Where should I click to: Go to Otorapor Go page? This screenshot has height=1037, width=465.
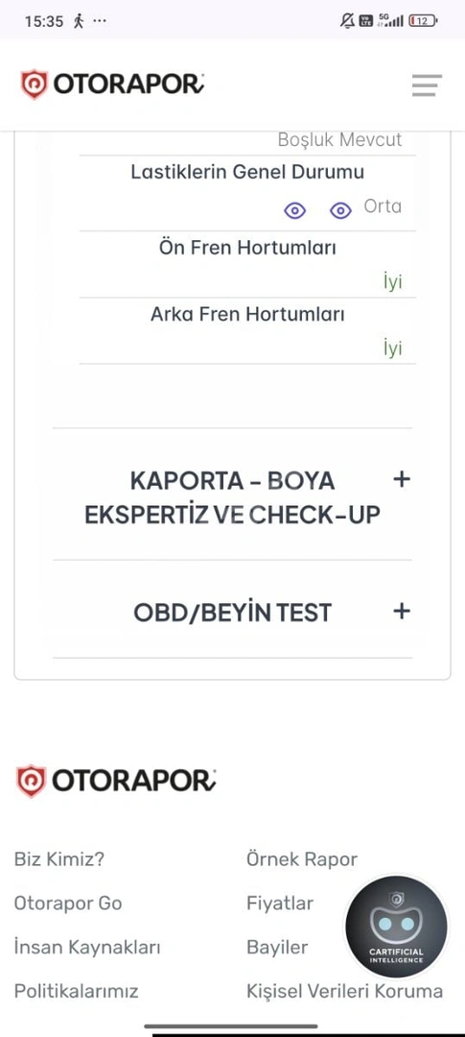click(x=68, y=903)
